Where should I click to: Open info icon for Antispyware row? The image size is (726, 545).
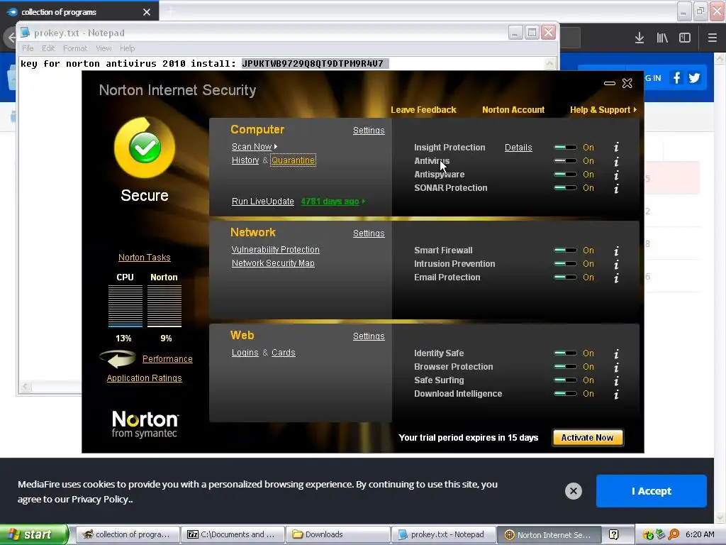[x=616, y=175]
